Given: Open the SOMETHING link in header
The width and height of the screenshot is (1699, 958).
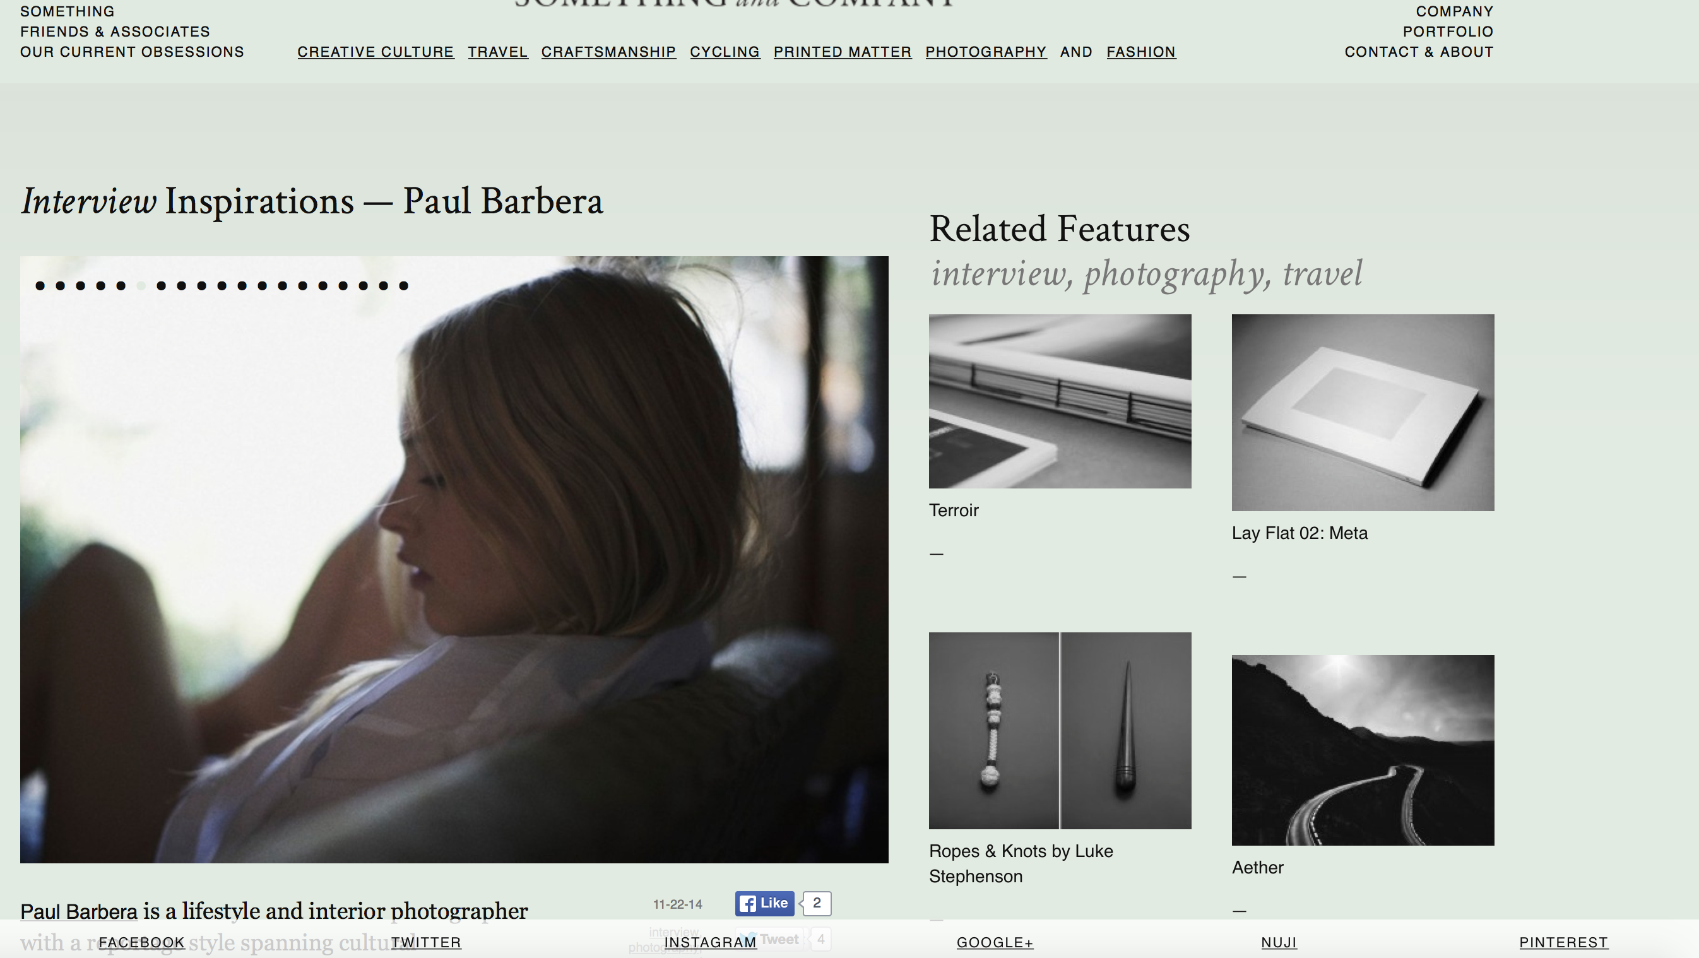Looking at the screenshot, I should [68, 11].
